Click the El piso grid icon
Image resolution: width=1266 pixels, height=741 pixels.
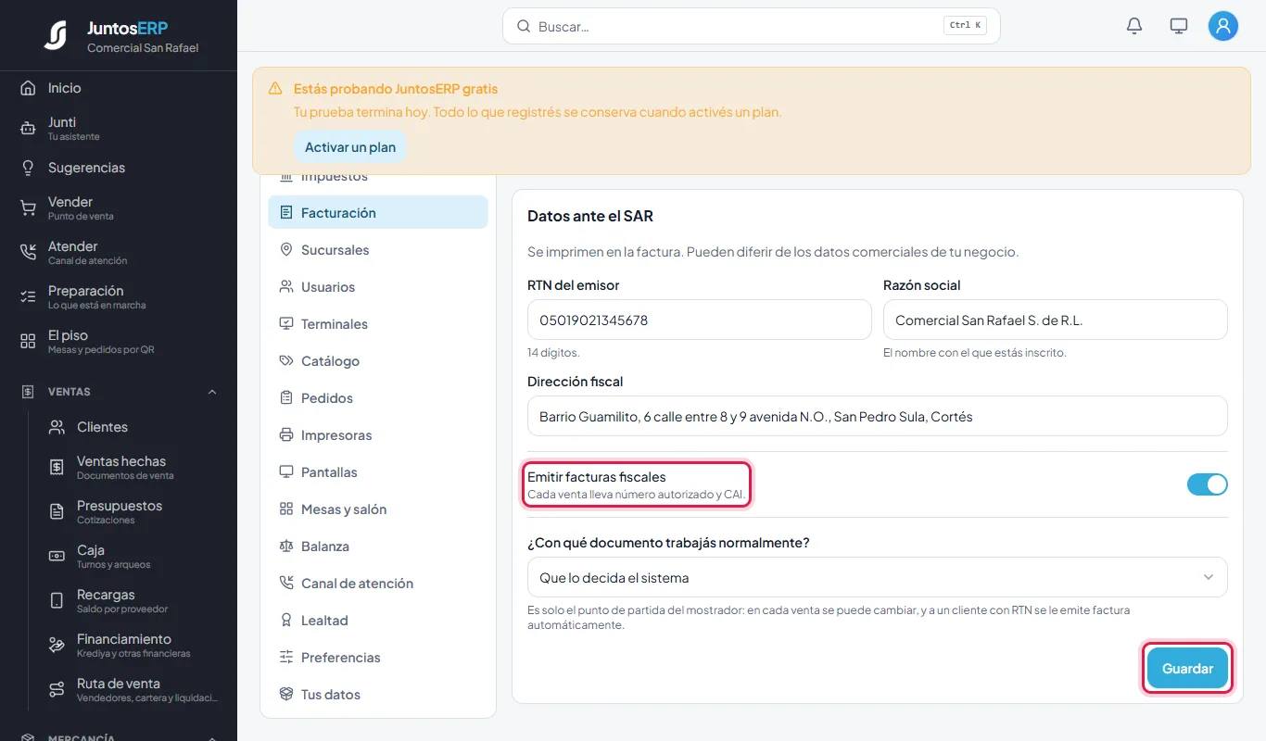[28, 341]
